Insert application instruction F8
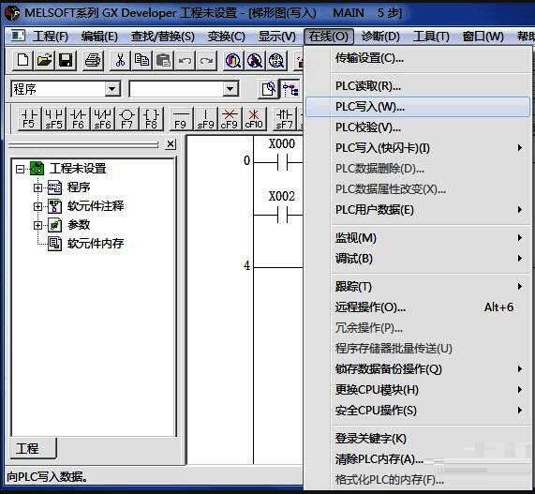This screenshot has height=494, width=535. pos(151,119)
